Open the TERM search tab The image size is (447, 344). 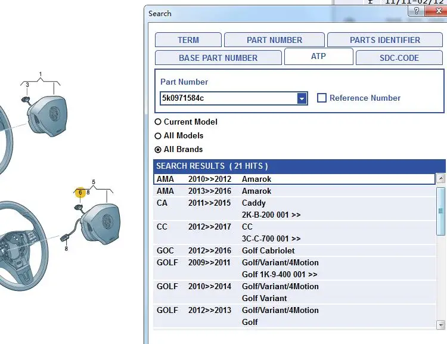pos(188,40)
